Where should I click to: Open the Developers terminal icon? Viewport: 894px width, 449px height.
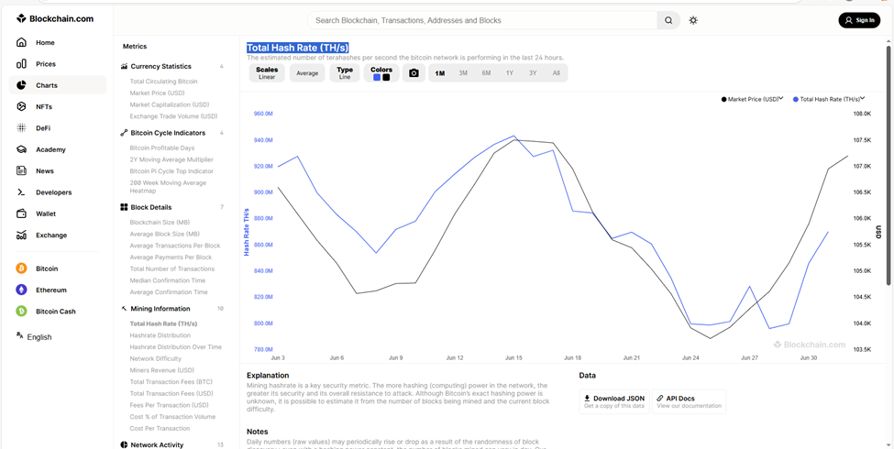coord(21,192)
